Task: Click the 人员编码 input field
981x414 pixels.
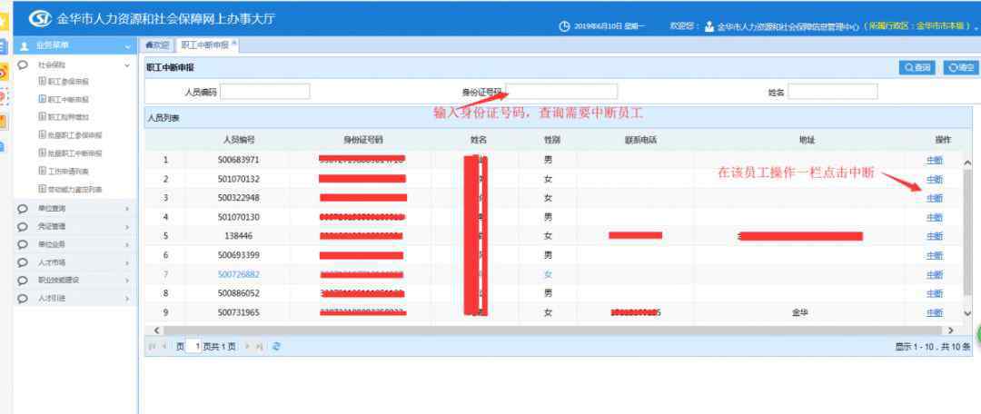Action: coord(265,92)
